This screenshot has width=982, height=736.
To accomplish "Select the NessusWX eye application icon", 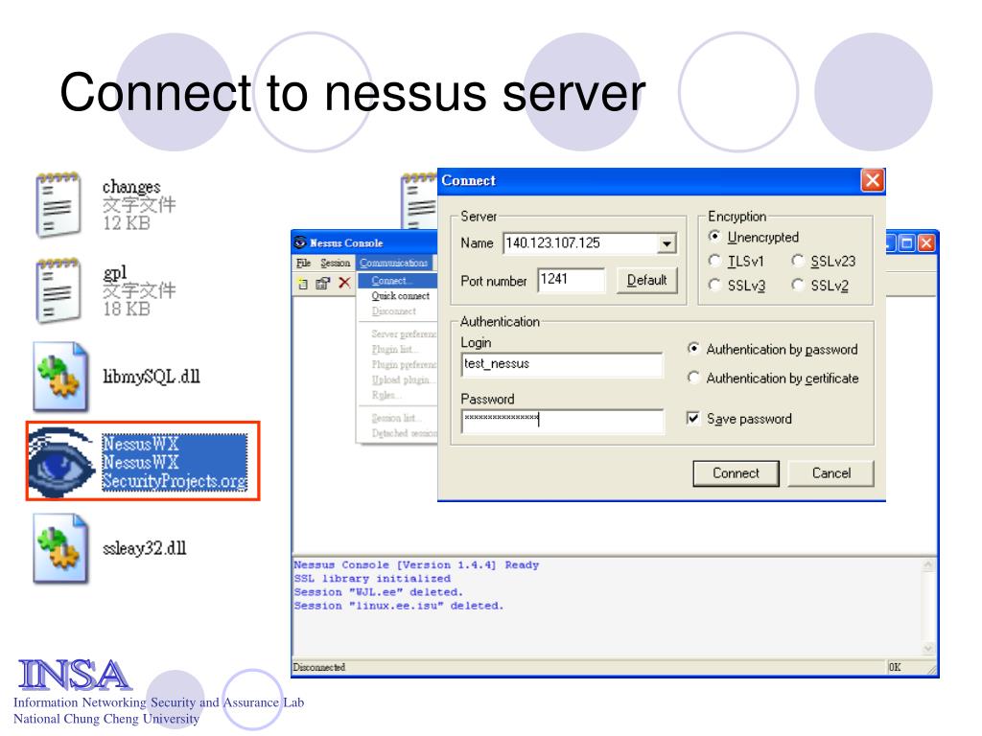I will click(61, 463).
